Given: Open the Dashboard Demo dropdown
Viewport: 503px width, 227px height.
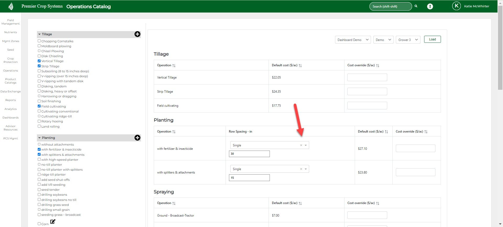Looking at the screenshot, I should [x=353, y=40].
